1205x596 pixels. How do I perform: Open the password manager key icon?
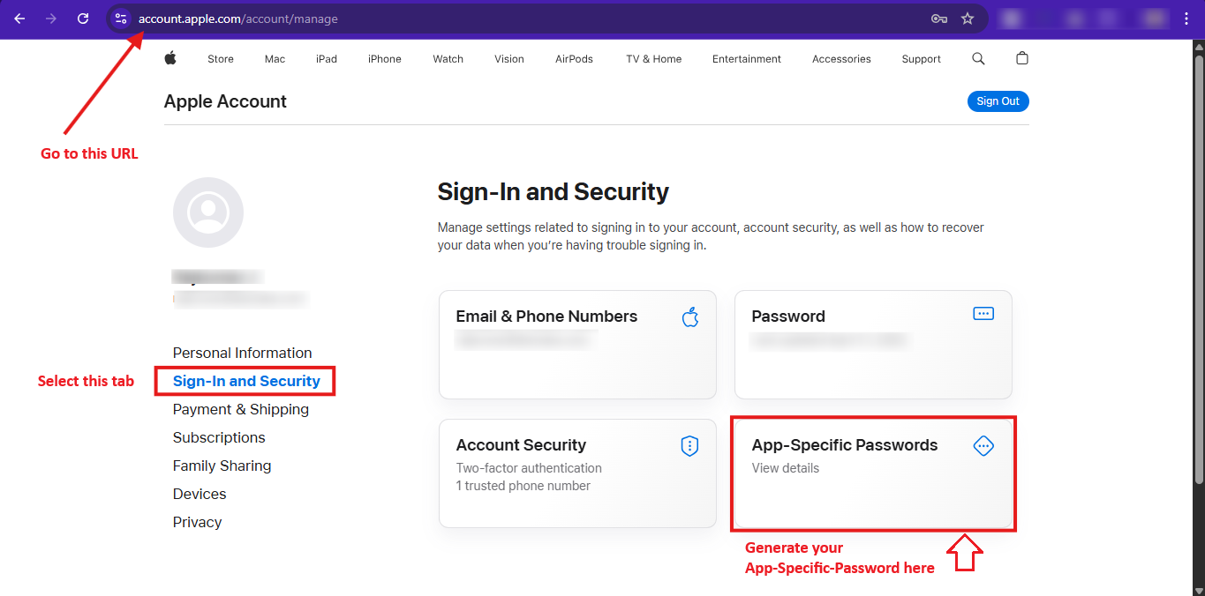pyautogui.click(x=939, y=19)
